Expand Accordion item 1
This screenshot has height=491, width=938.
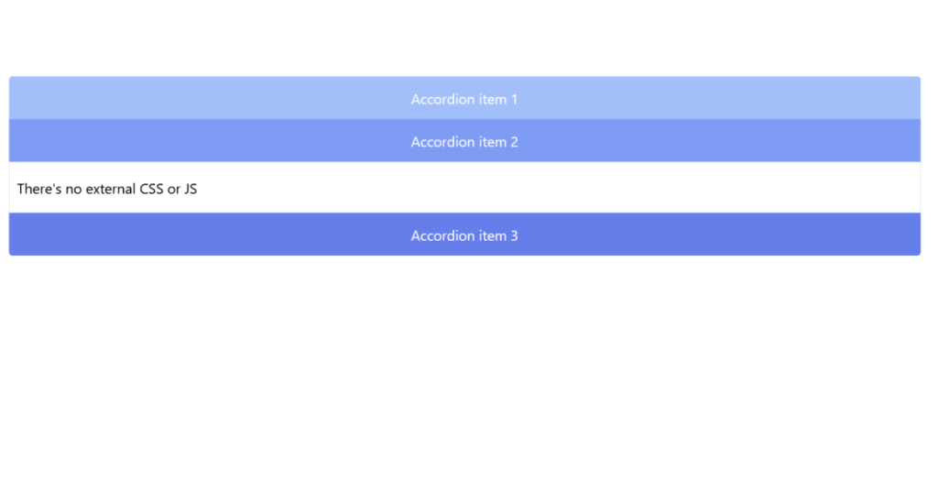(x=464, y=99)
